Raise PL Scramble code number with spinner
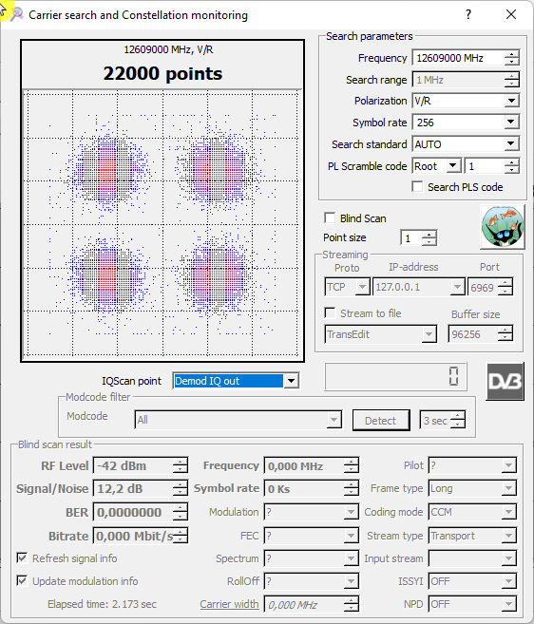The width and height of the screenshot is (534, 624). click(512, 162)
